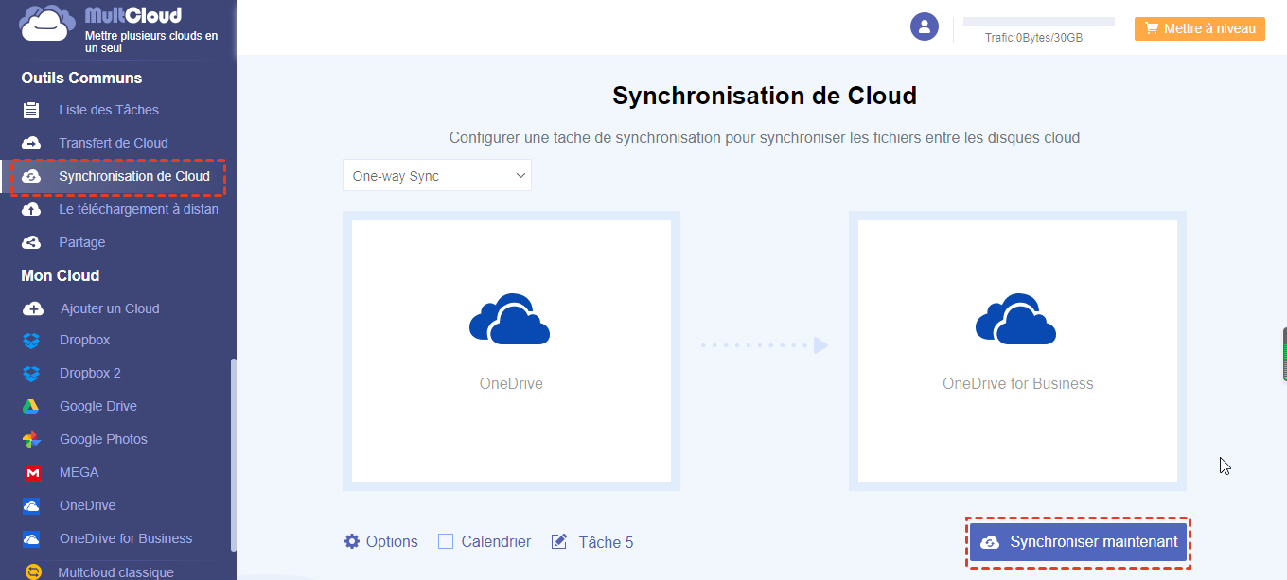Click the MEGA cloud icon
The image size is (1287, 580).
click(32, 473)
